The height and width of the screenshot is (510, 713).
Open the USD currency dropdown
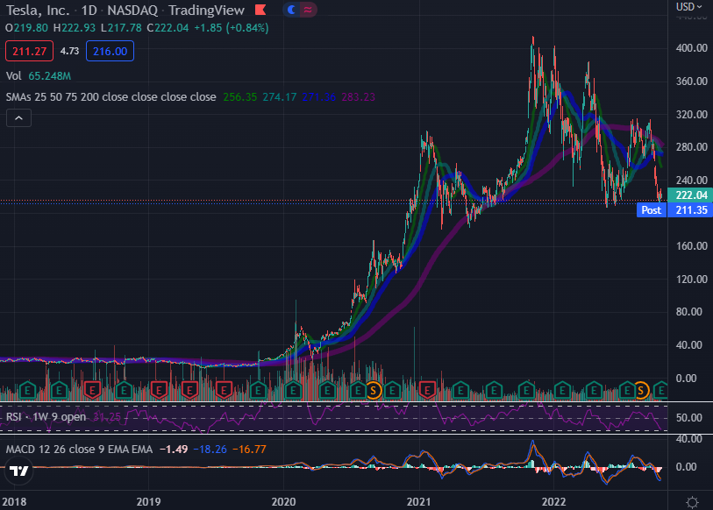point(688,7)
